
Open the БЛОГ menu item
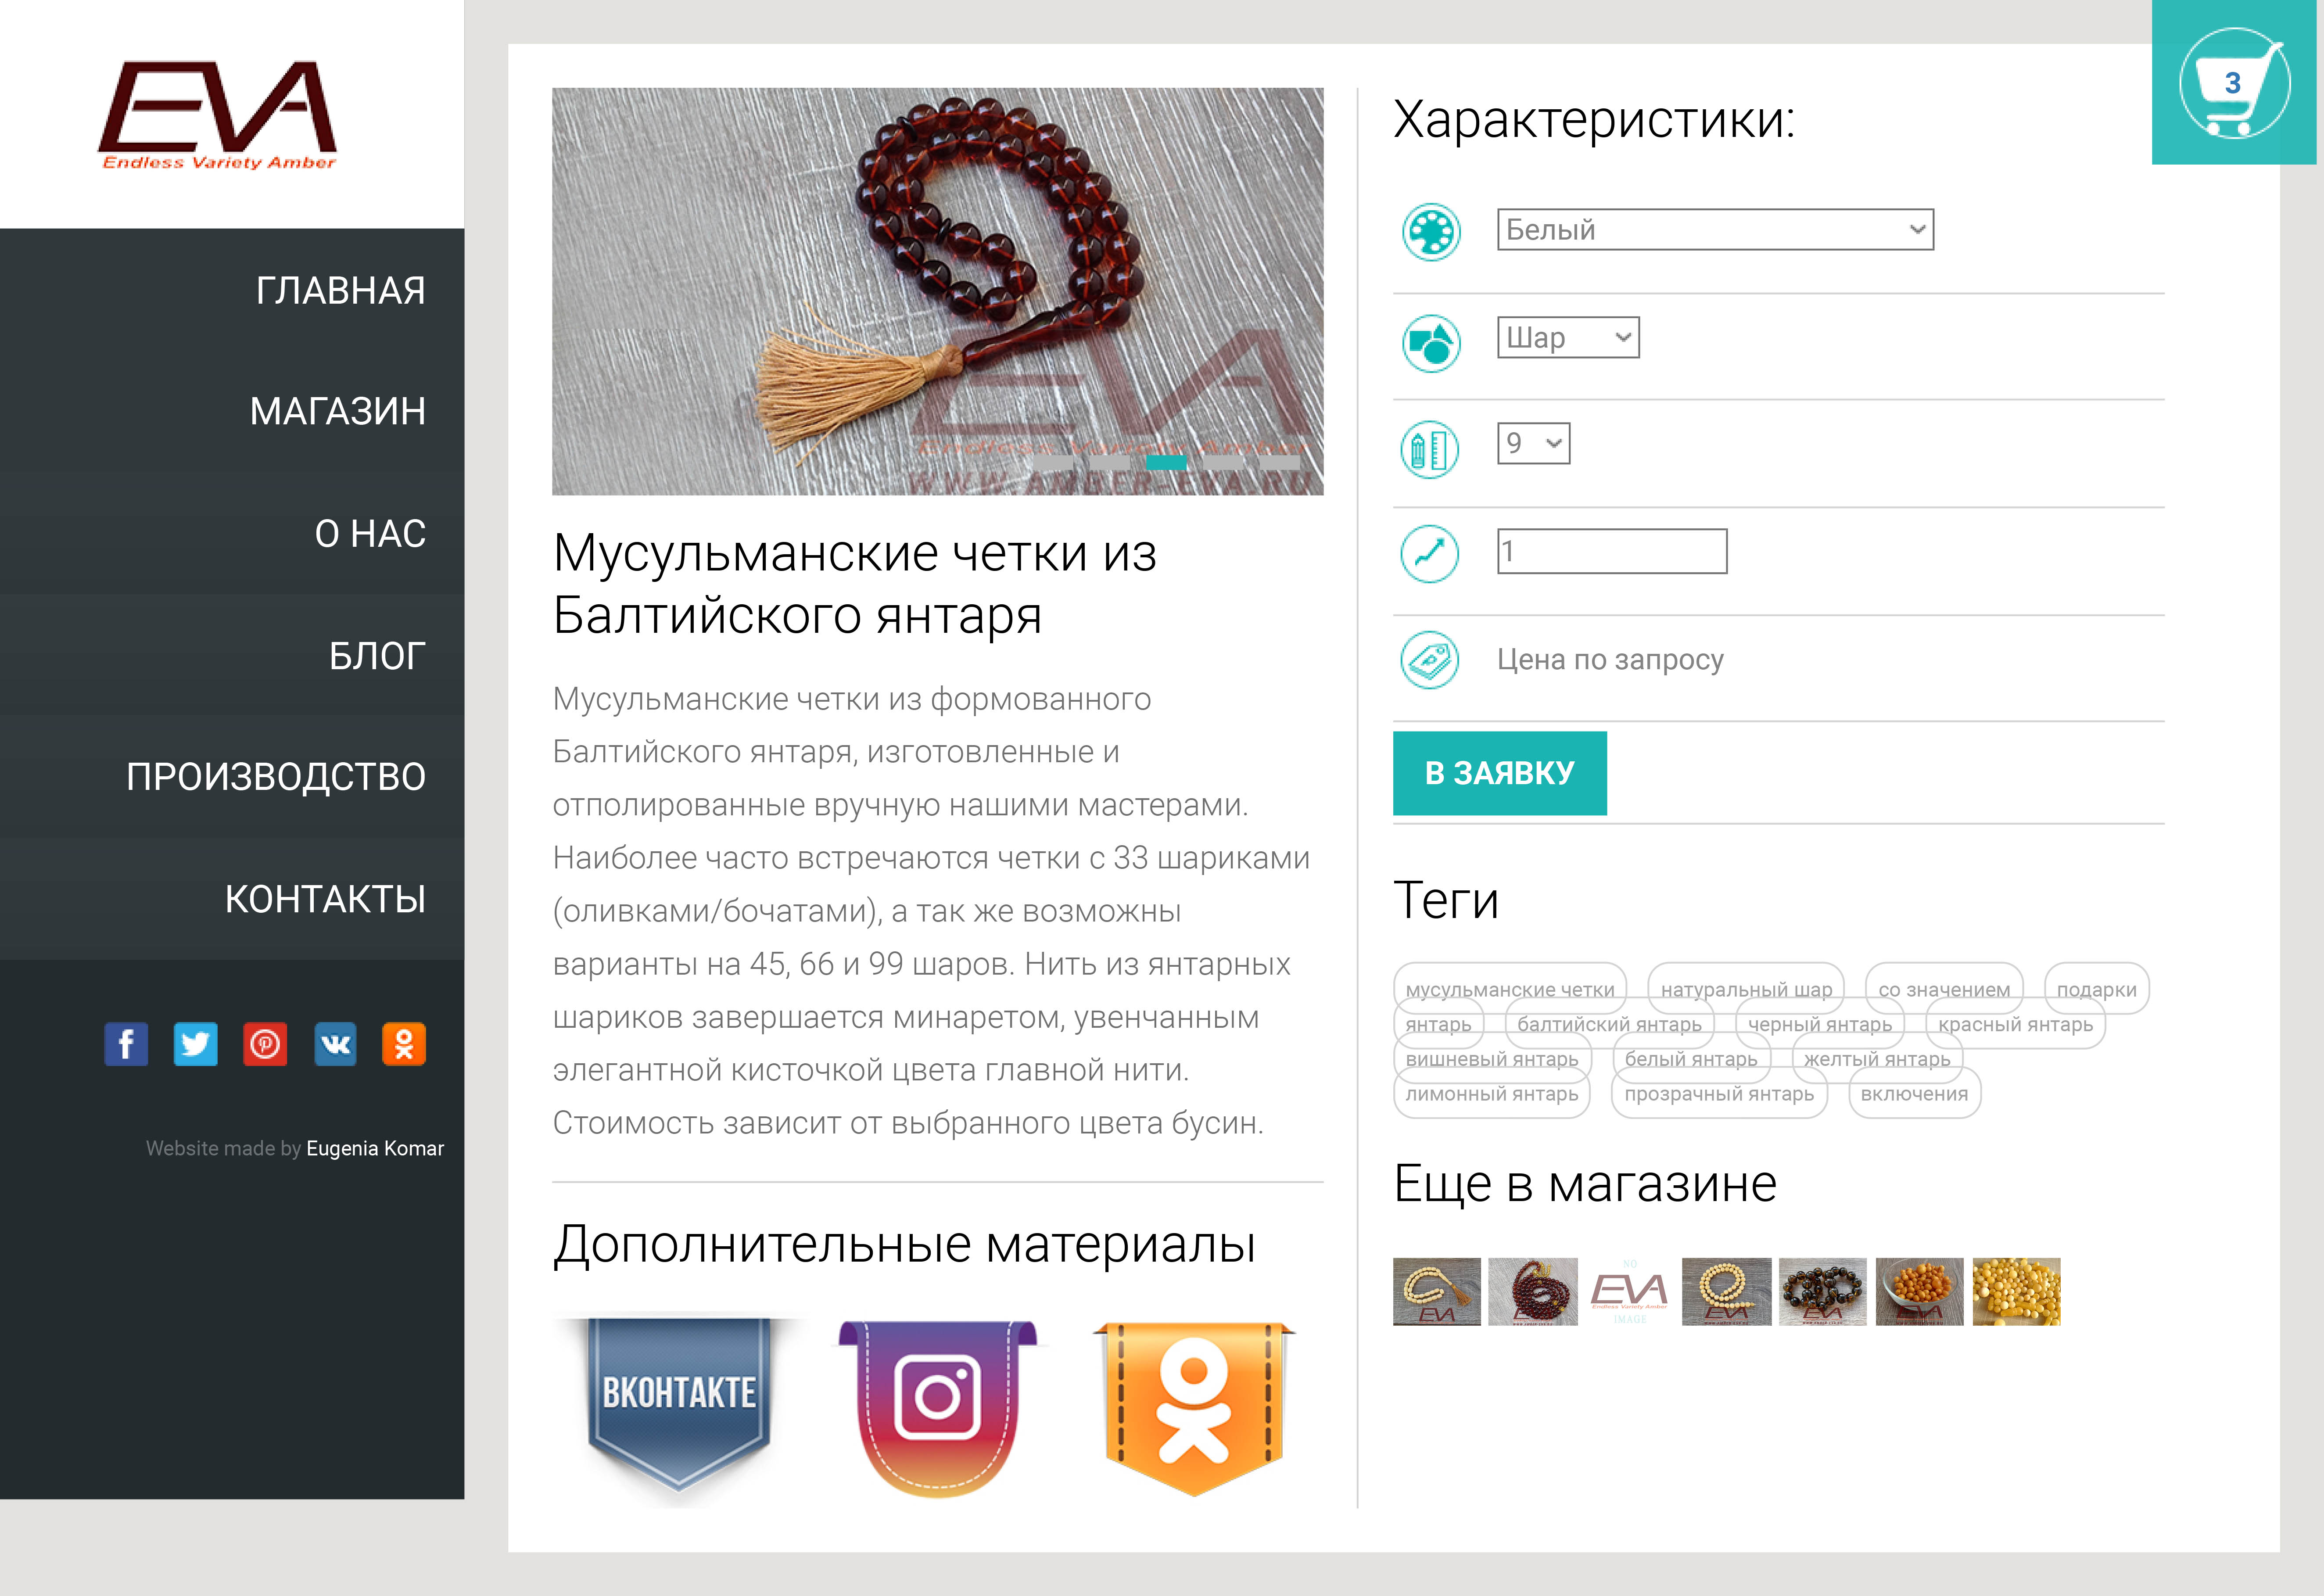point(377,656)
